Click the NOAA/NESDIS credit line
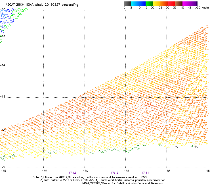Screen dimensions: 210x185 [x=123, y=183]
